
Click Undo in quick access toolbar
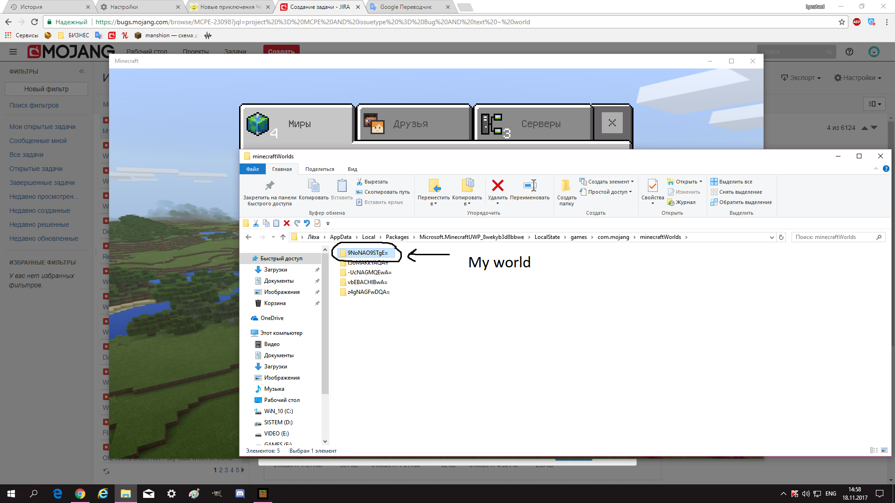point(307,224)
